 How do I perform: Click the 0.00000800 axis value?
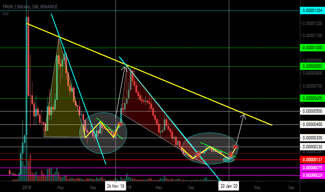coord(312,73)
